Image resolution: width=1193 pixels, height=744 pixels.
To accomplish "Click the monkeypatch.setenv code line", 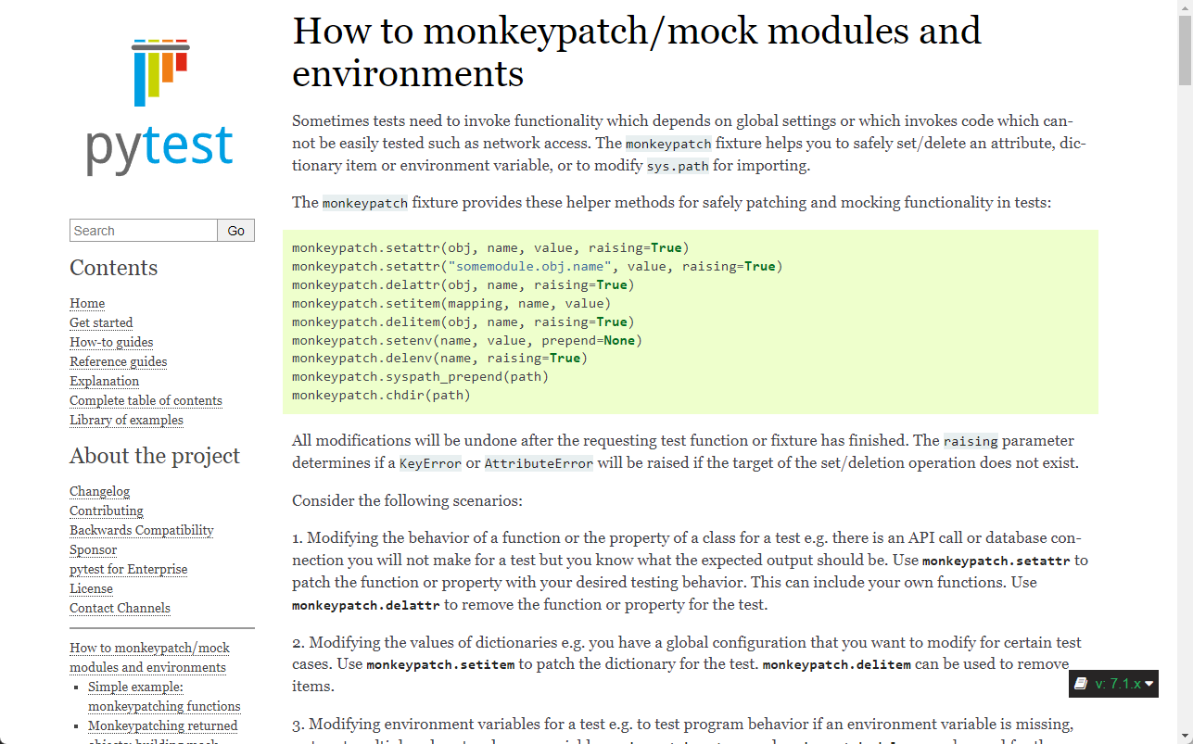I will (467, 340).
